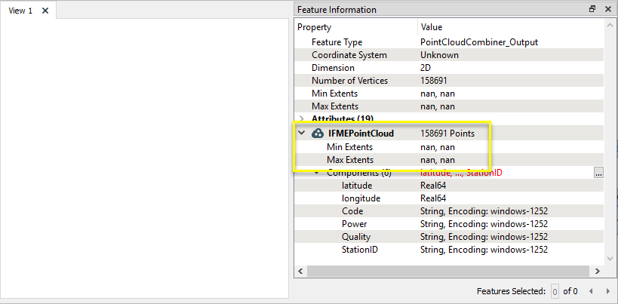Image resolution: width=618 pixels, height=304 pixels.
Task: Select the StationID component row
Action: [x=449, y=250]
